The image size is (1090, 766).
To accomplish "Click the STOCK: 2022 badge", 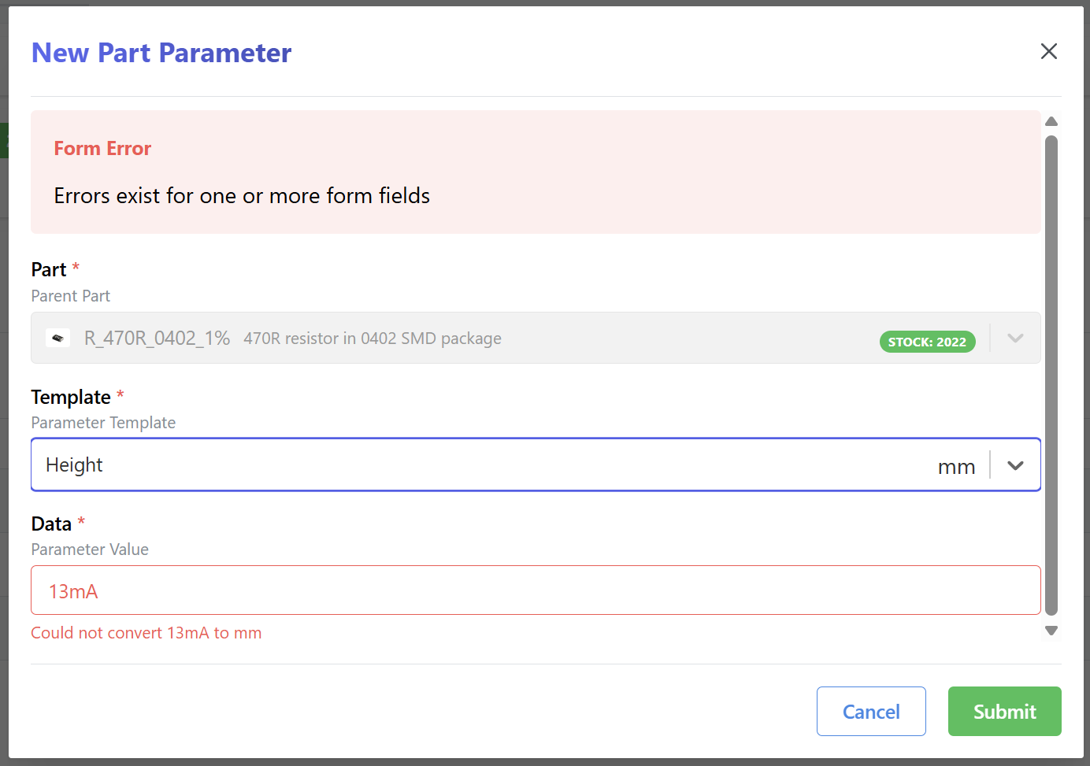I will coord(927,342).
